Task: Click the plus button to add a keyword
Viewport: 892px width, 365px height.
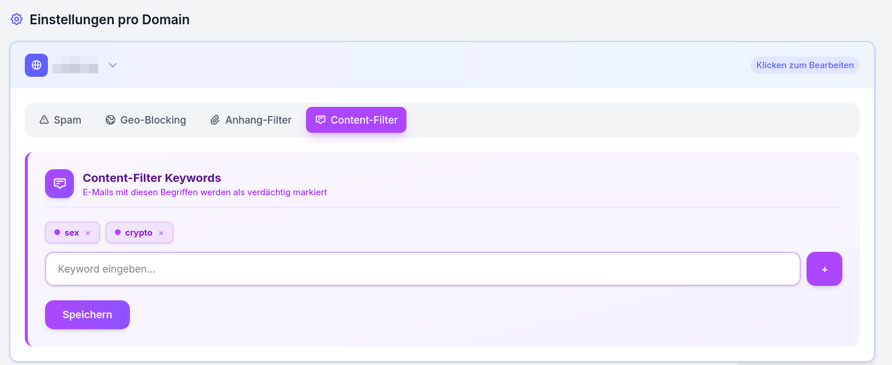Action: tap(824, 269)
